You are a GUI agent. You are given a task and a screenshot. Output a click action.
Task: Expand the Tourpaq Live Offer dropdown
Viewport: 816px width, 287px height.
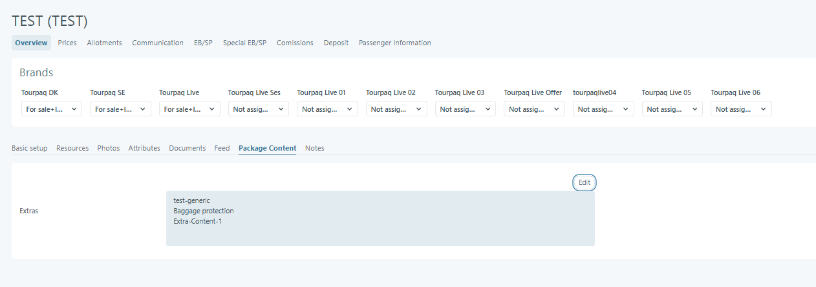tap(534, 109)
